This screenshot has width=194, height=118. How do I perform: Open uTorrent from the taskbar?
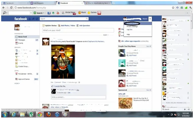pos(31,114)
